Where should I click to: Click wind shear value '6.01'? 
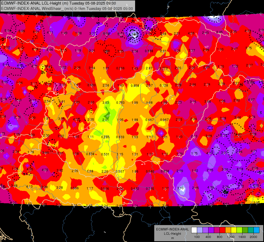[36, 32]
